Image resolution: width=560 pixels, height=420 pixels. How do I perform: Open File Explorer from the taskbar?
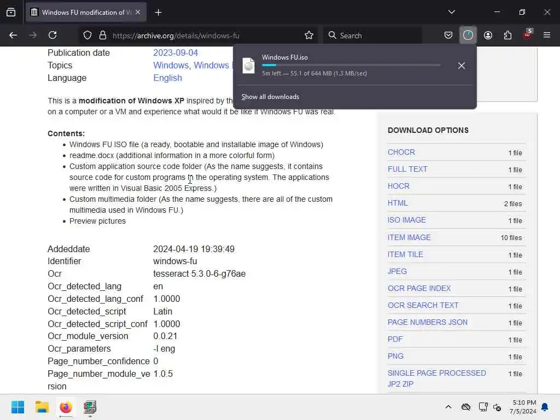click(42, 407)
